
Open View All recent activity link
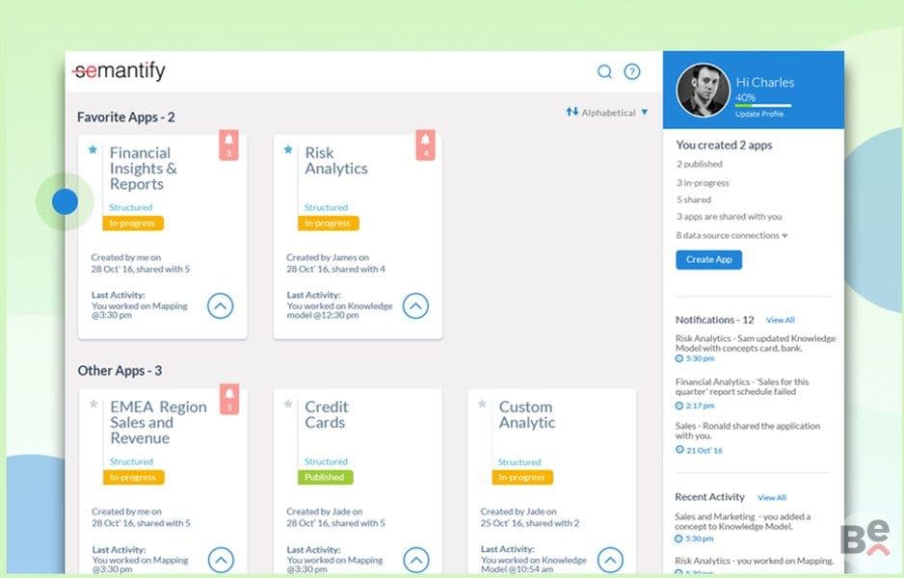pyautogui.click(x=772, y=497)
